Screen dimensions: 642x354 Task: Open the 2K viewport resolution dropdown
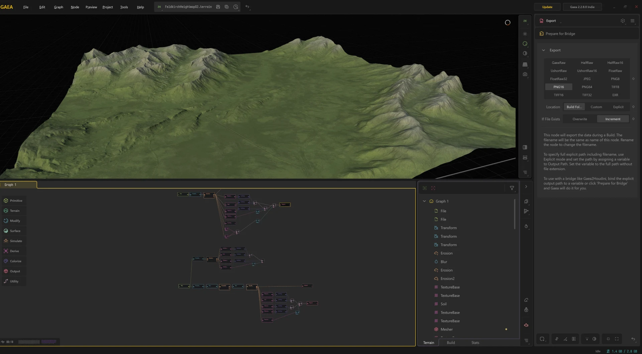(525, 21)
